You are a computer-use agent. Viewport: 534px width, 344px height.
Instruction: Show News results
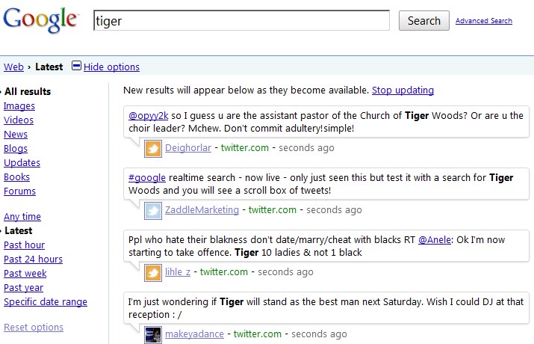coord(16,135)
